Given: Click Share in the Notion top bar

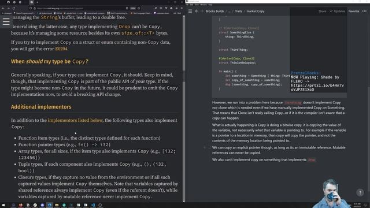Looking at the screenshot, I should (322, 11).
